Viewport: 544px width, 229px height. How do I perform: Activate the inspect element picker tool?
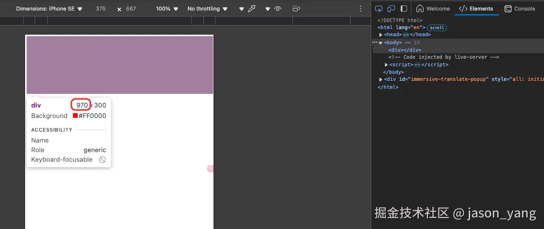pos(379,9)
